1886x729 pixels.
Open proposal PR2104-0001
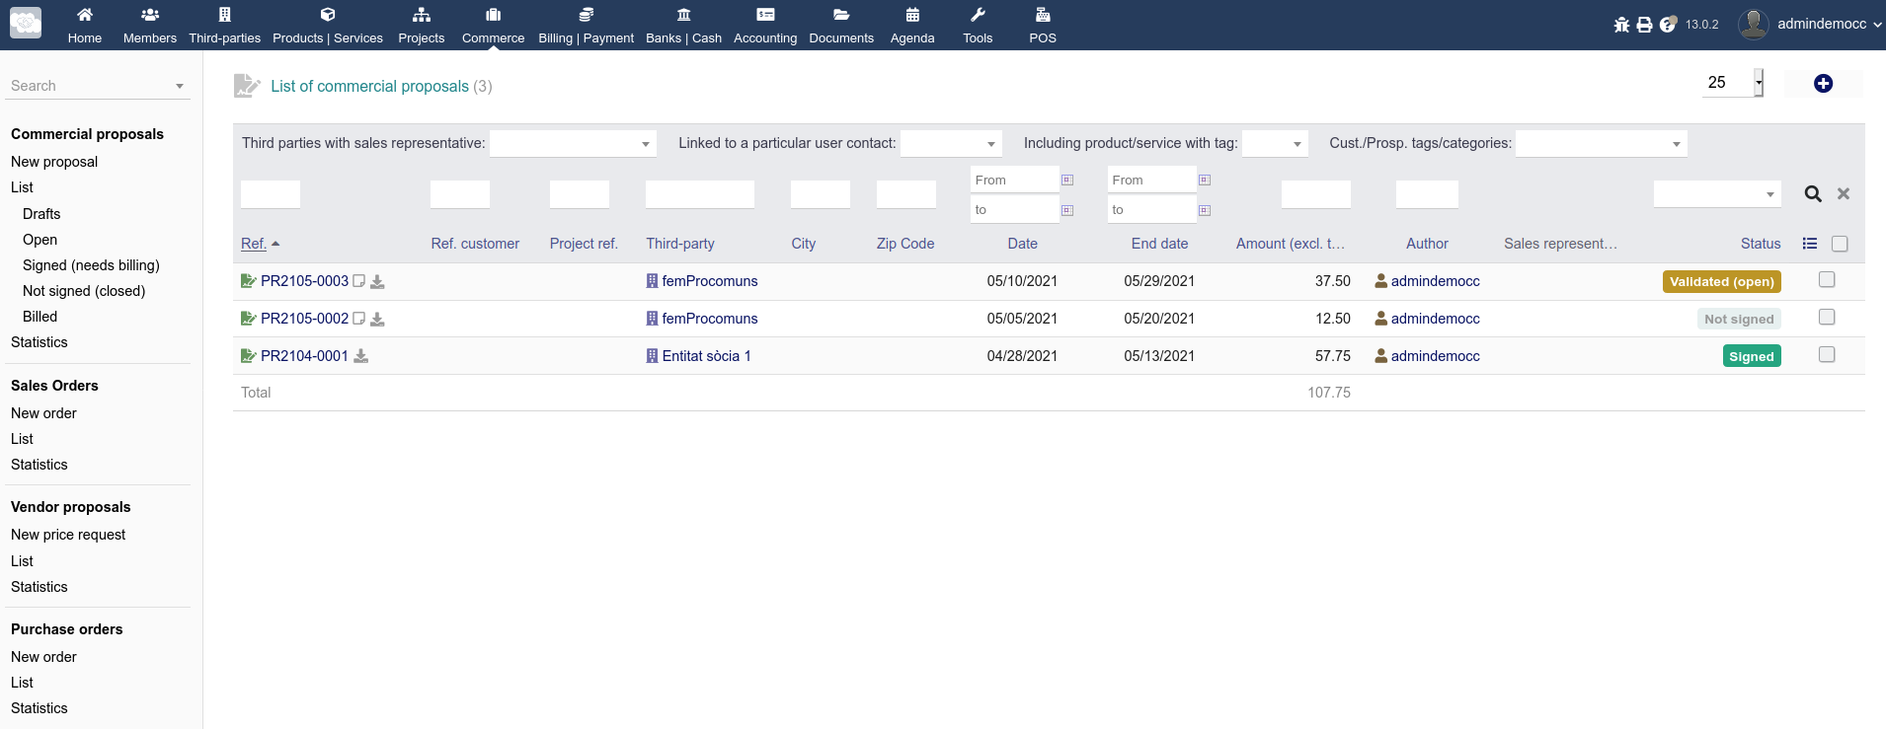(304, 356)
